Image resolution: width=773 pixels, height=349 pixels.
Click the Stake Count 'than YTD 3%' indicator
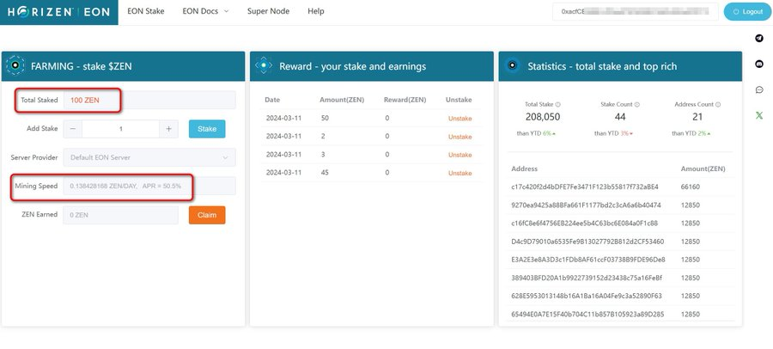click(x=614, y=134)
